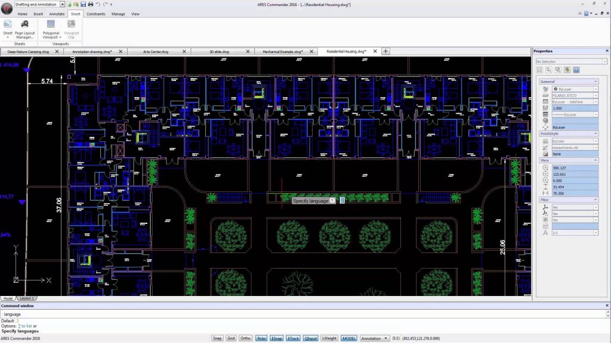
Task: Toggle ESnap in the status bar
Action: coord(277,338)
